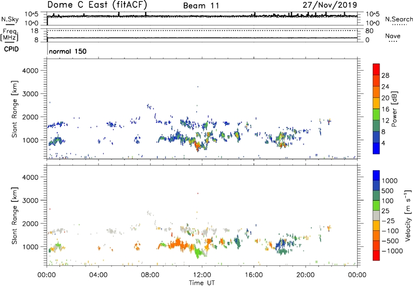Click the isolated red point near 3300 km in velocity panel
The height and width of the screenshot is (286, 413).
tap(198, 194)
